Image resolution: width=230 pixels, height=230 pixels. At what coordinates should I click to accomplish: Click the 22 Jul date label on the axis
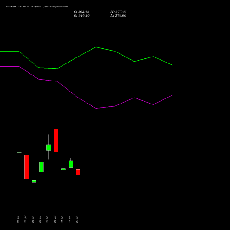(40, 219)
